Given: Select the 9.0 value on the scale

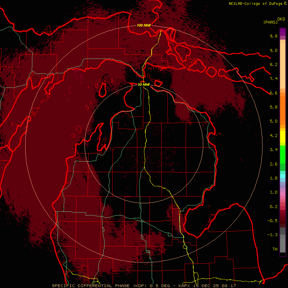Looking at the screenshot, I should [x=274, y=50].
